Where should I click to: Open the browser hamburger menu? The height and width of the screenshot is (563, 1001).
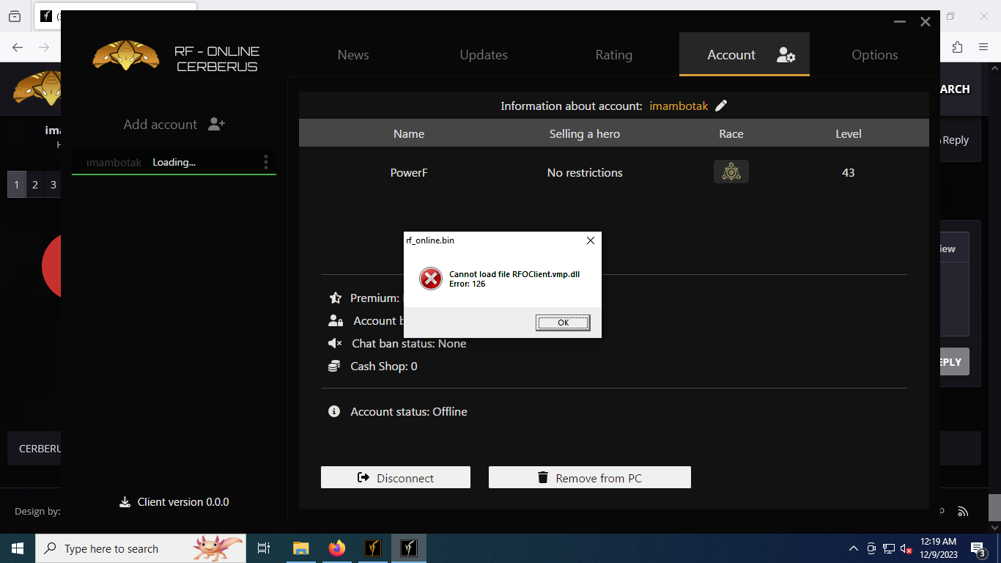click(x=983, y=47)
